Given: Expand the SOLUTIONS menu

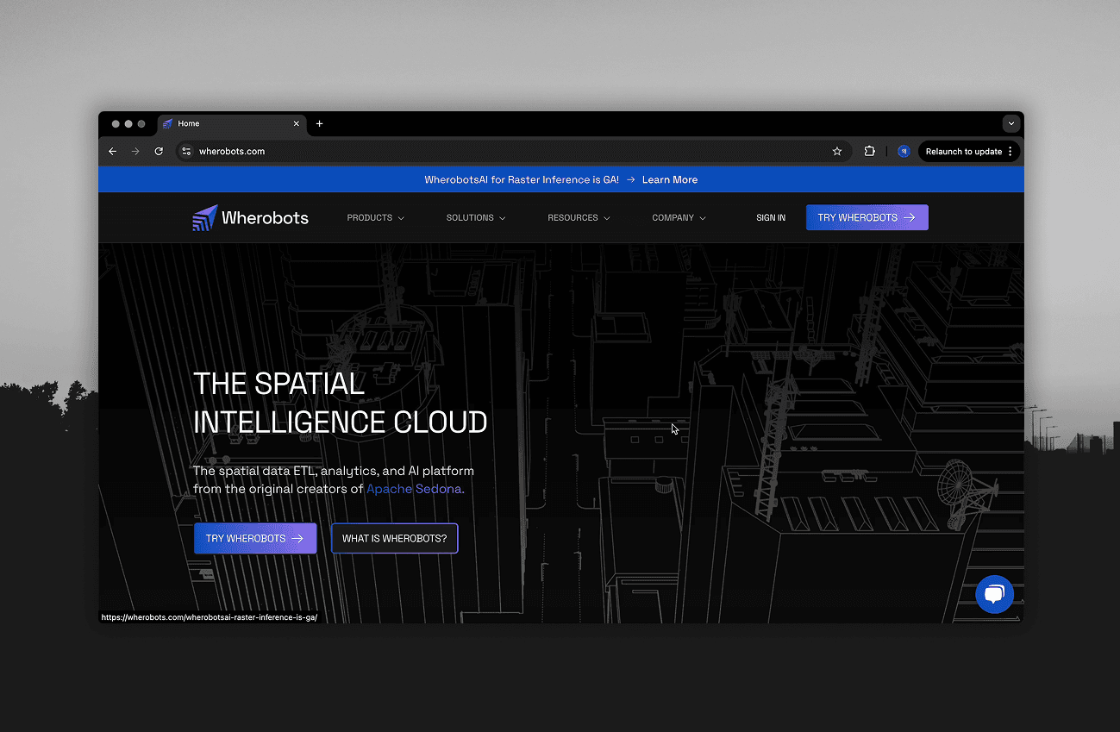Looking at the screenshot, I should 476,217.
